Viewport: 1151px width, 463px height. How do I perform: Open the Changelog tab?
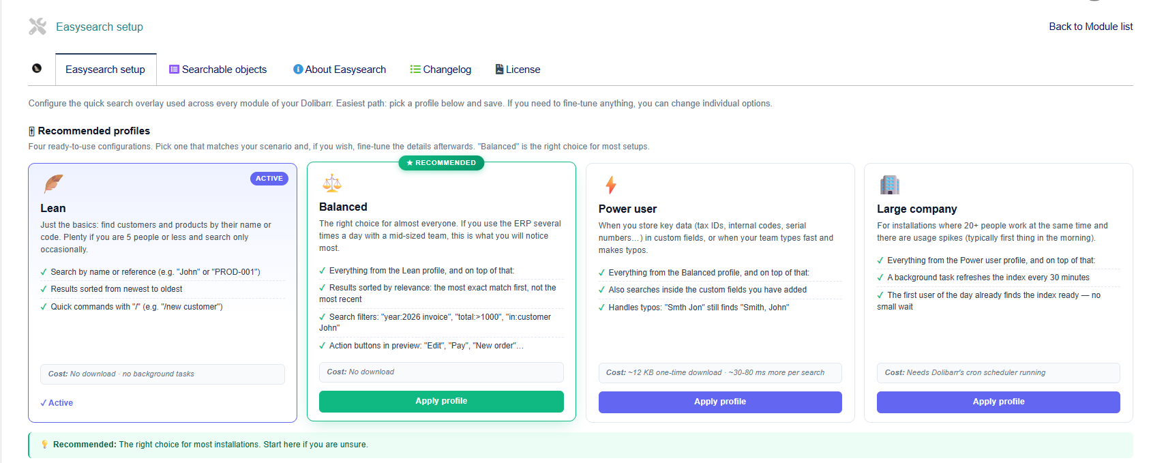tap(440, 70)
